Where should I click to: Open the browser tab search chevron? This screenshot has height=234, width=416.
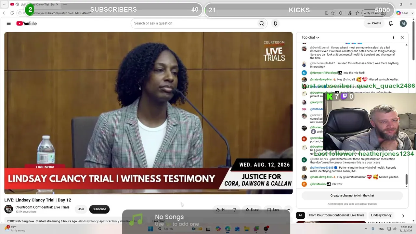pos(4,4)
